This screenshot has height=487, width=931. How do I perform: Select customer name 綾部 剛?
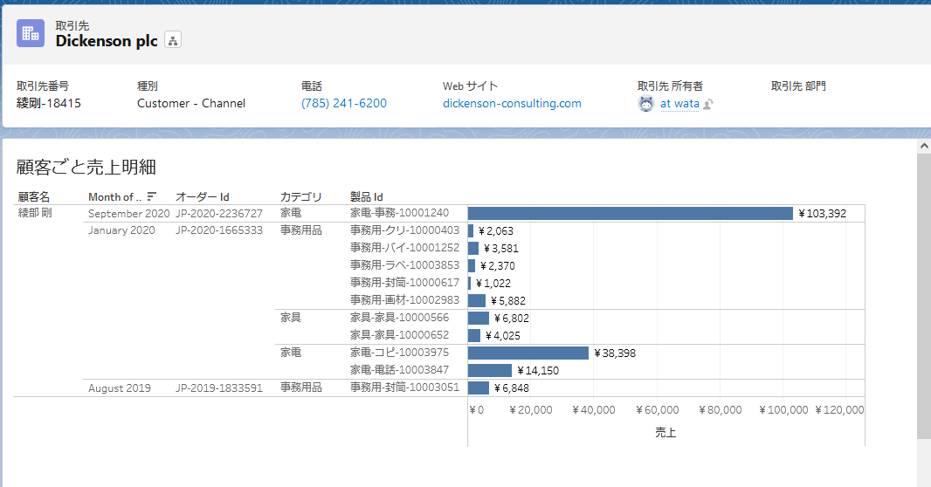[x=35, y=213]
